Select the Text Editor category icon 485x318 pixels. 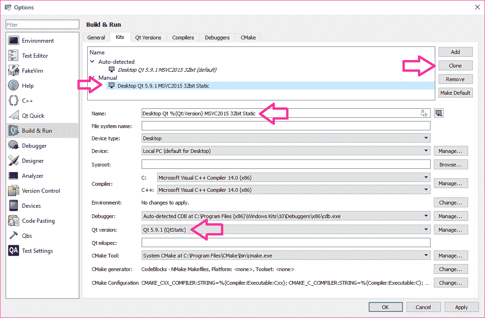[x=14, y=56]
